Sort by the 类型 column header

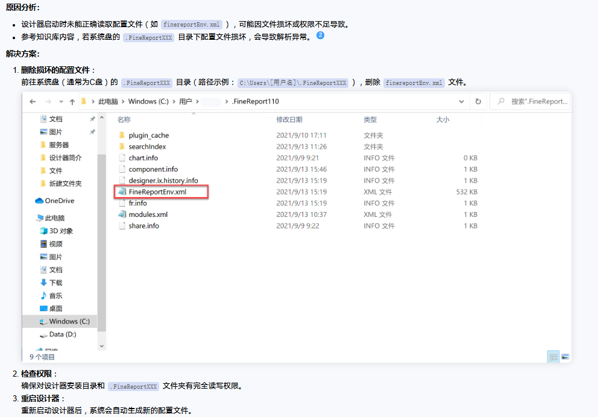[370, 120]
